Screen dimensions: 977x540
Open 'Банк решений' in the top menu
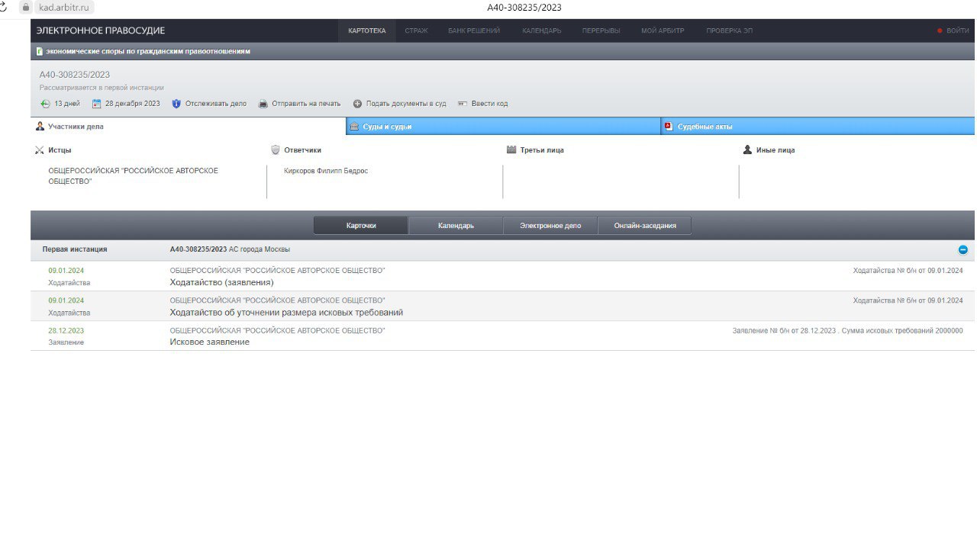(x=474, y=31)
